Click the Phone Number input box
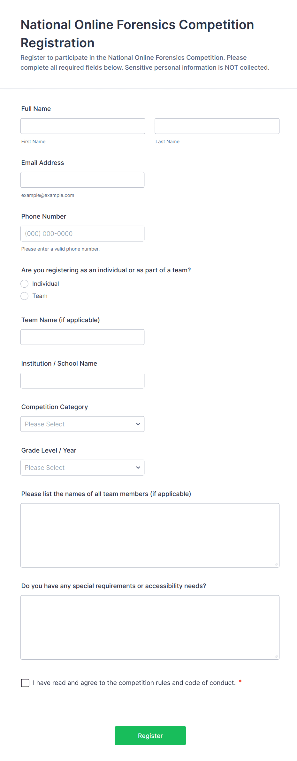Image resolution: width=297 pixels, height=761 pixels. [82, 233]
